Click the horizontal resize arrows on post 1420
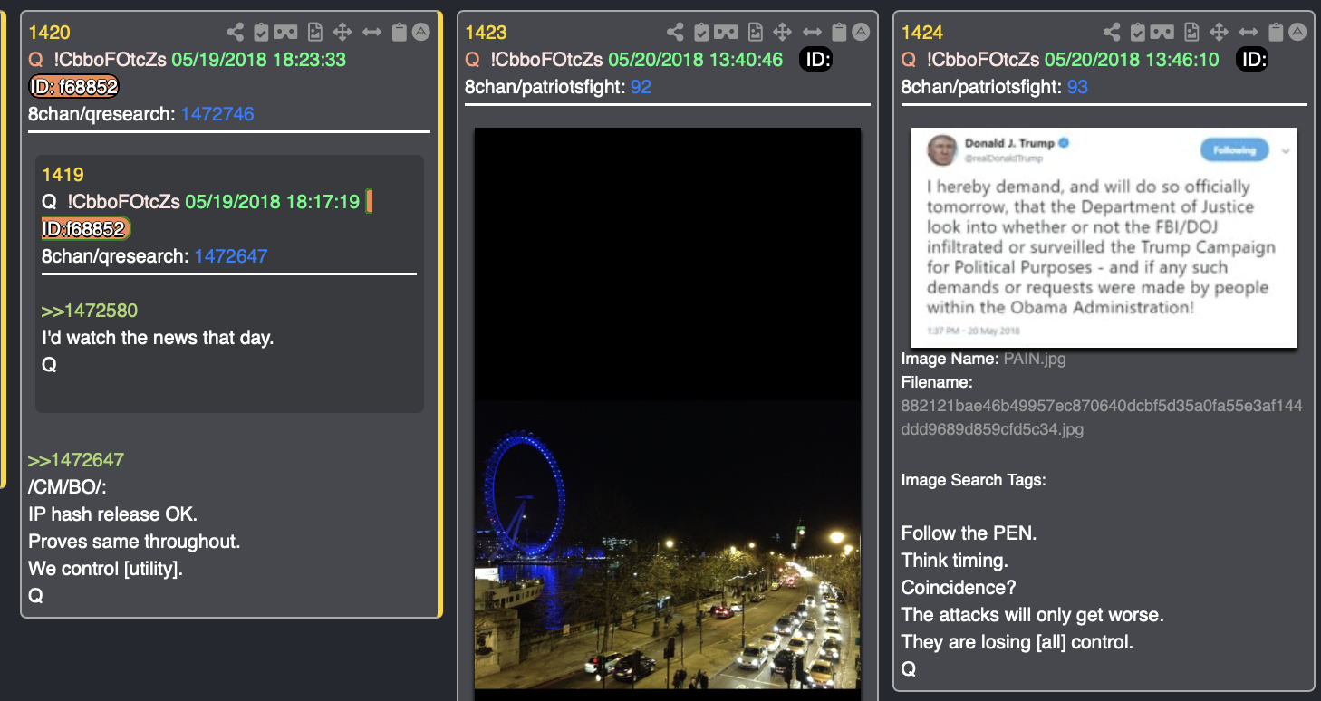Viewport: 1321px width, 701px height. point(371,33)
